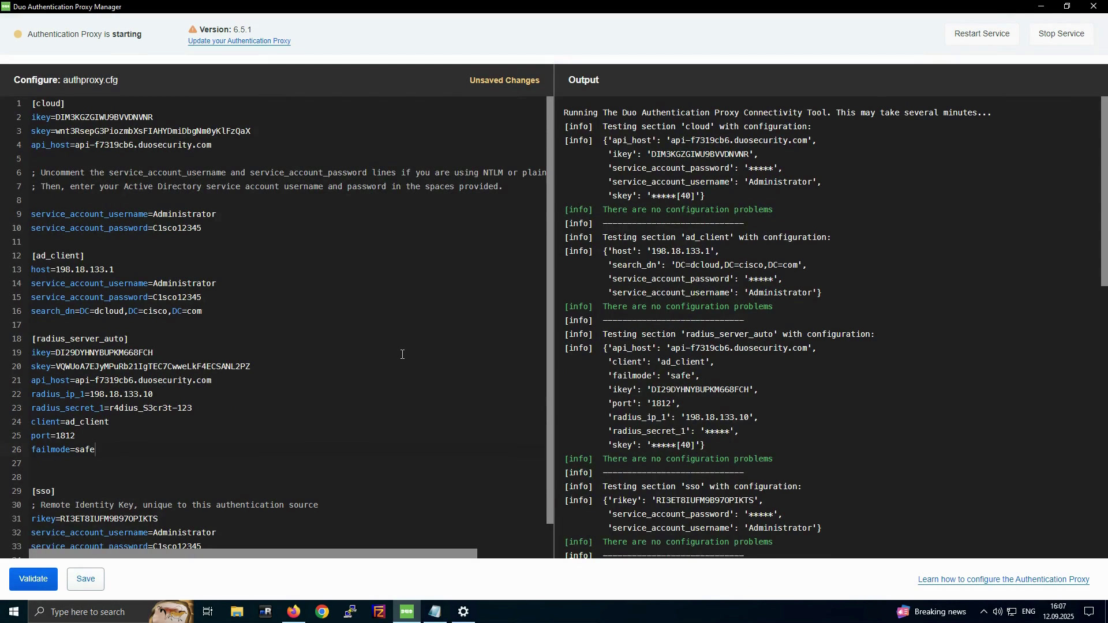This screenshot has width=1108, height=623.
Task: Click the Output panel vertical scrollbar
Action: (x=1104, y=192)
